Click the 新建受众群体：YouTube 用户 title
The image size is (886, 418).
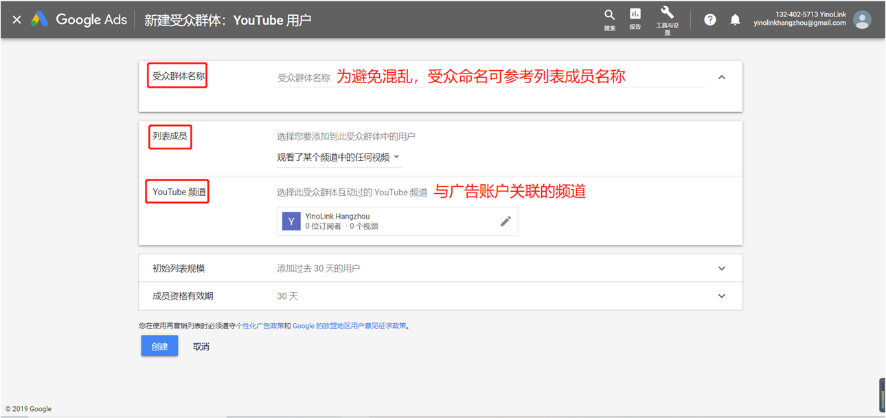[x=227, y=19]
